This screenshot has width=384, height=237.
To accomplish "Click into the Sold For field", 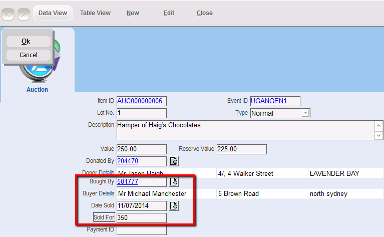I will [141, 218].
